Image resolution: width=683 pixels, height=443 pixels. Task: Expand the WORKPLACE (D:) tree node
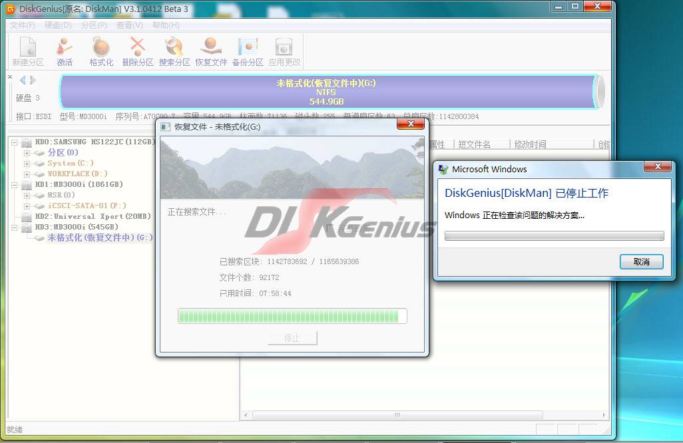point(27,174)
